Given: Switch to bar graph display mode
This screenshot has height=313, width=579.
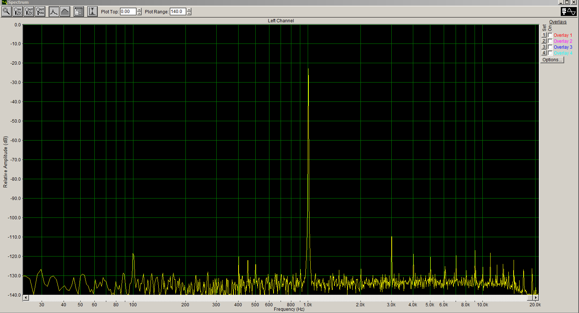Looking at the screenshot, I should 65,12.
